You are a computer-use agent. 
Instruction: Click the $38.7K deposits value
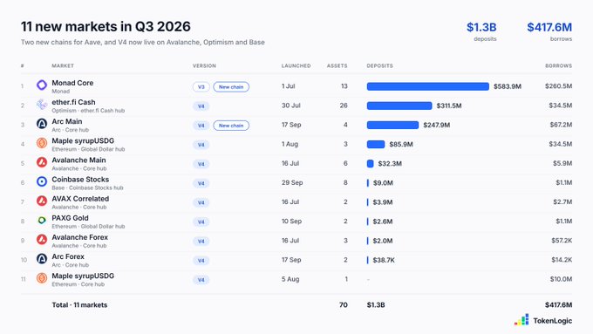tap(384, 260)
